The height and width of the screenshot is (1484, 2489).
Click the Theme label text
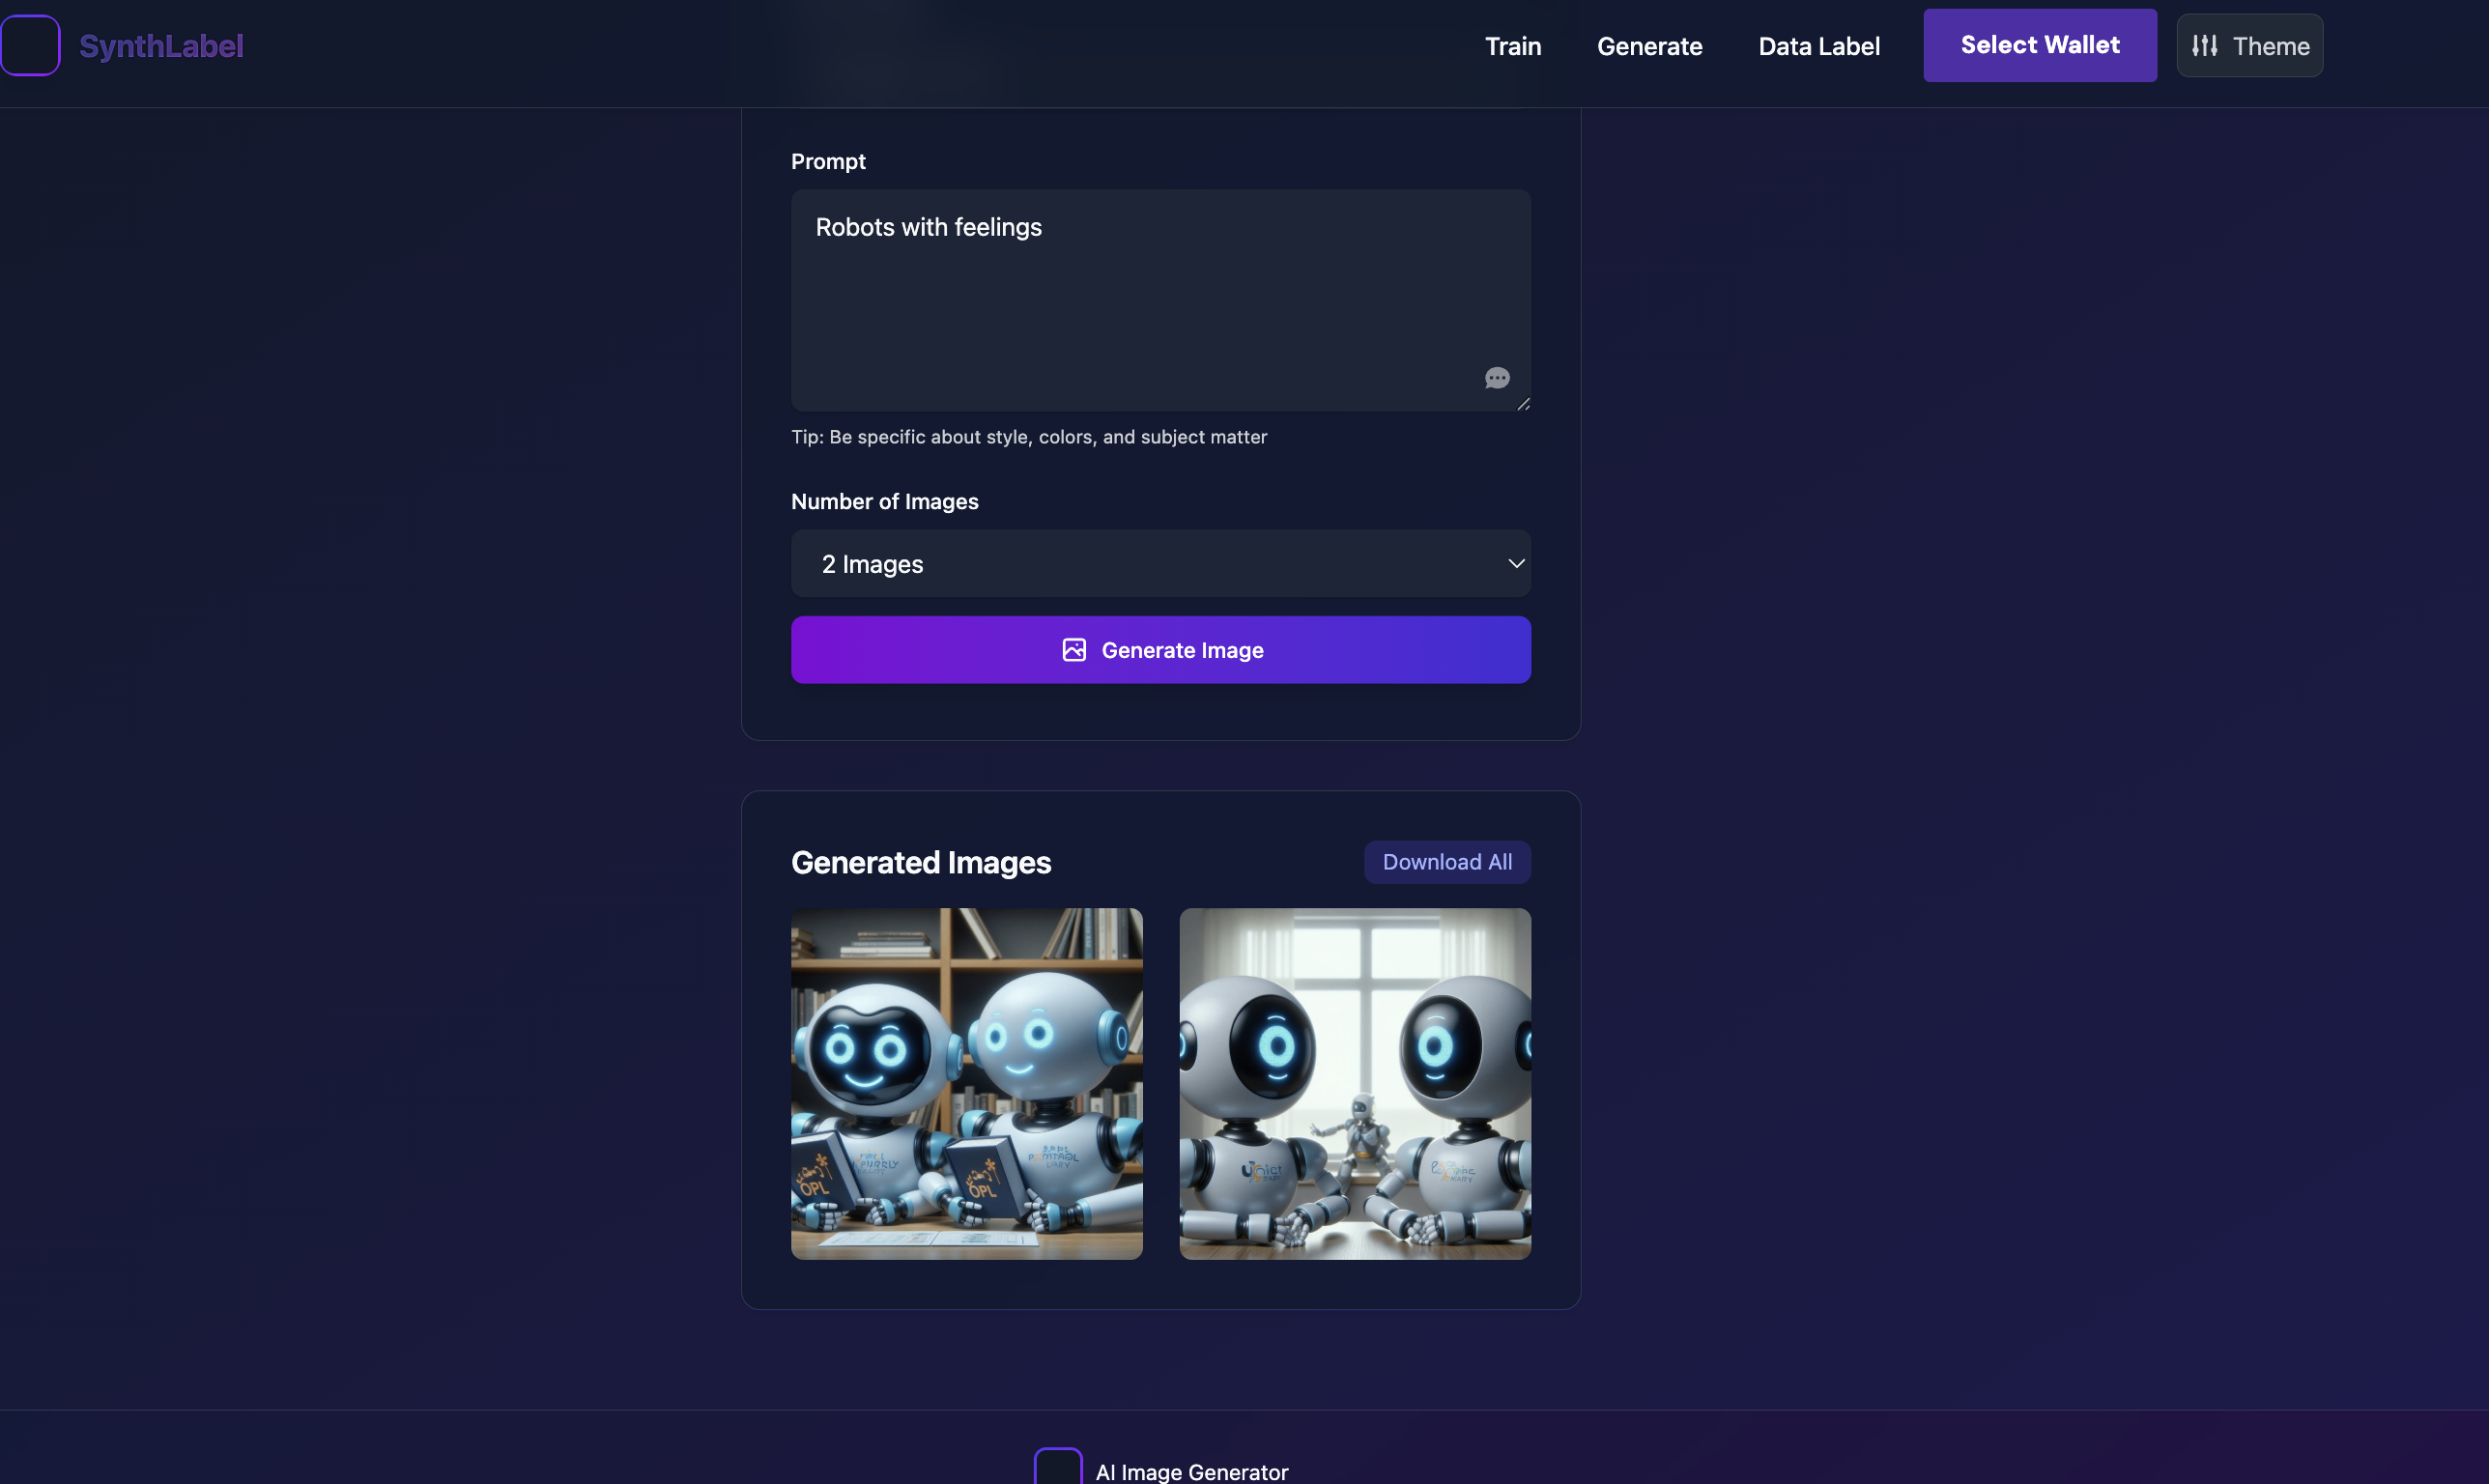click(x=2270, y=46)
